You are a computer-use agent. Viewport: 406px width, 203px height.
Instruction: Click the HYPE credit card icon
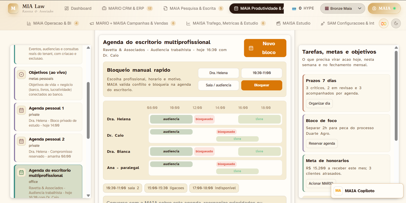294,9
